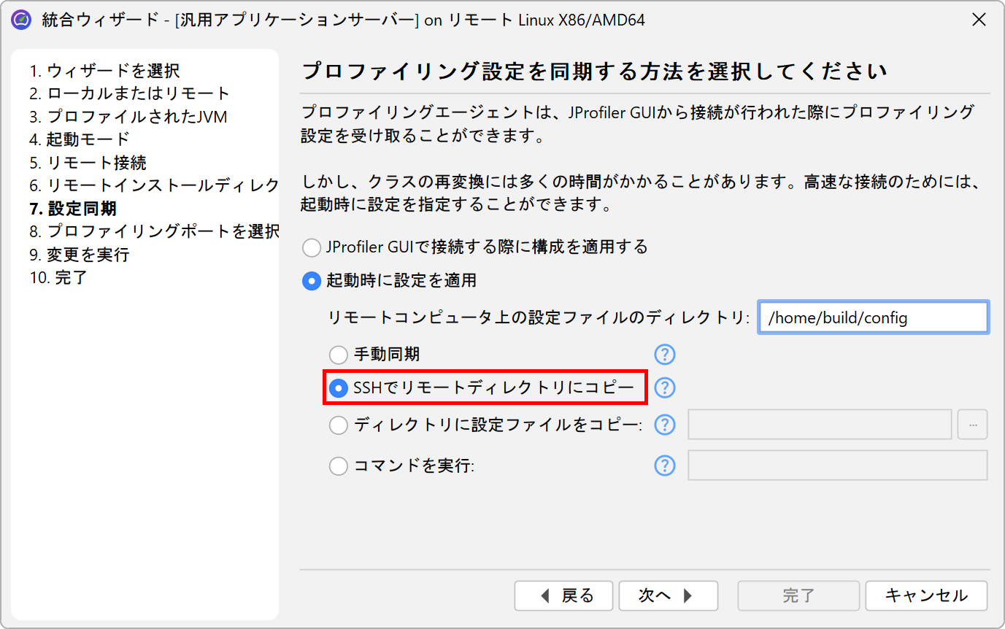Choose the コマンドを実行 radio option
Image resolution: width=1005 pixels, height=629 pixels.
tap(402, 466)
